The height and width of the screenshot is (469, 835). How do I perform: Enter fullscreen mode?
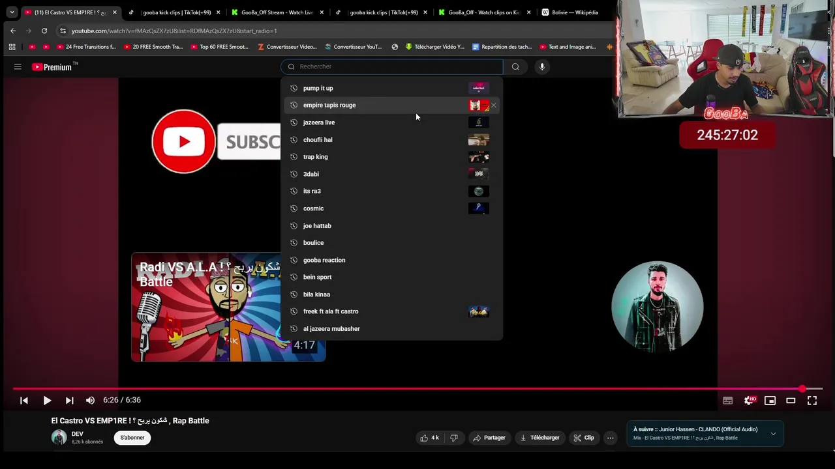[812, 401]
